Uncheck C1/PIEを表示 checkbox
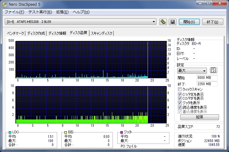The image size is (229, 152). (x=180, y=94)
